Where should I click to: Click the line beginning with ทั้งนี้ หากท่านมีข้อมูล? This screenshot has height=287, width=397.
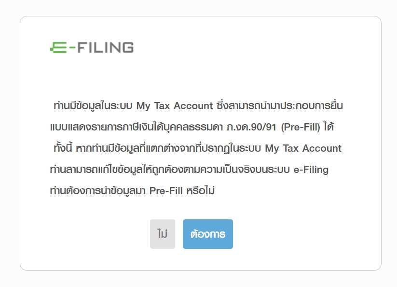(197, 148)
